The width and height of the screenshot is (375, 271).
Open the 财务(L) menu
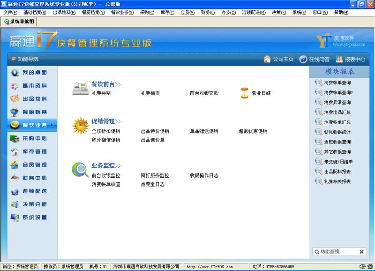point(208,13)
